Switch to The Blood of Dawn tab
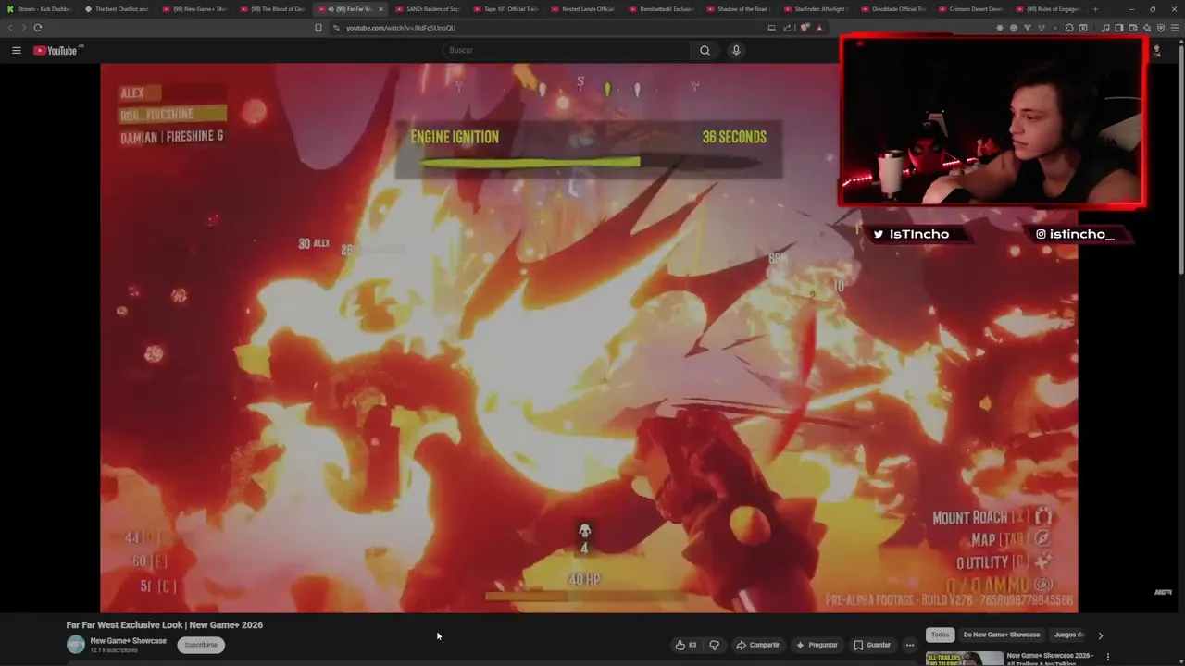This screenshot has height=666, width=1185. click(272, 9)
